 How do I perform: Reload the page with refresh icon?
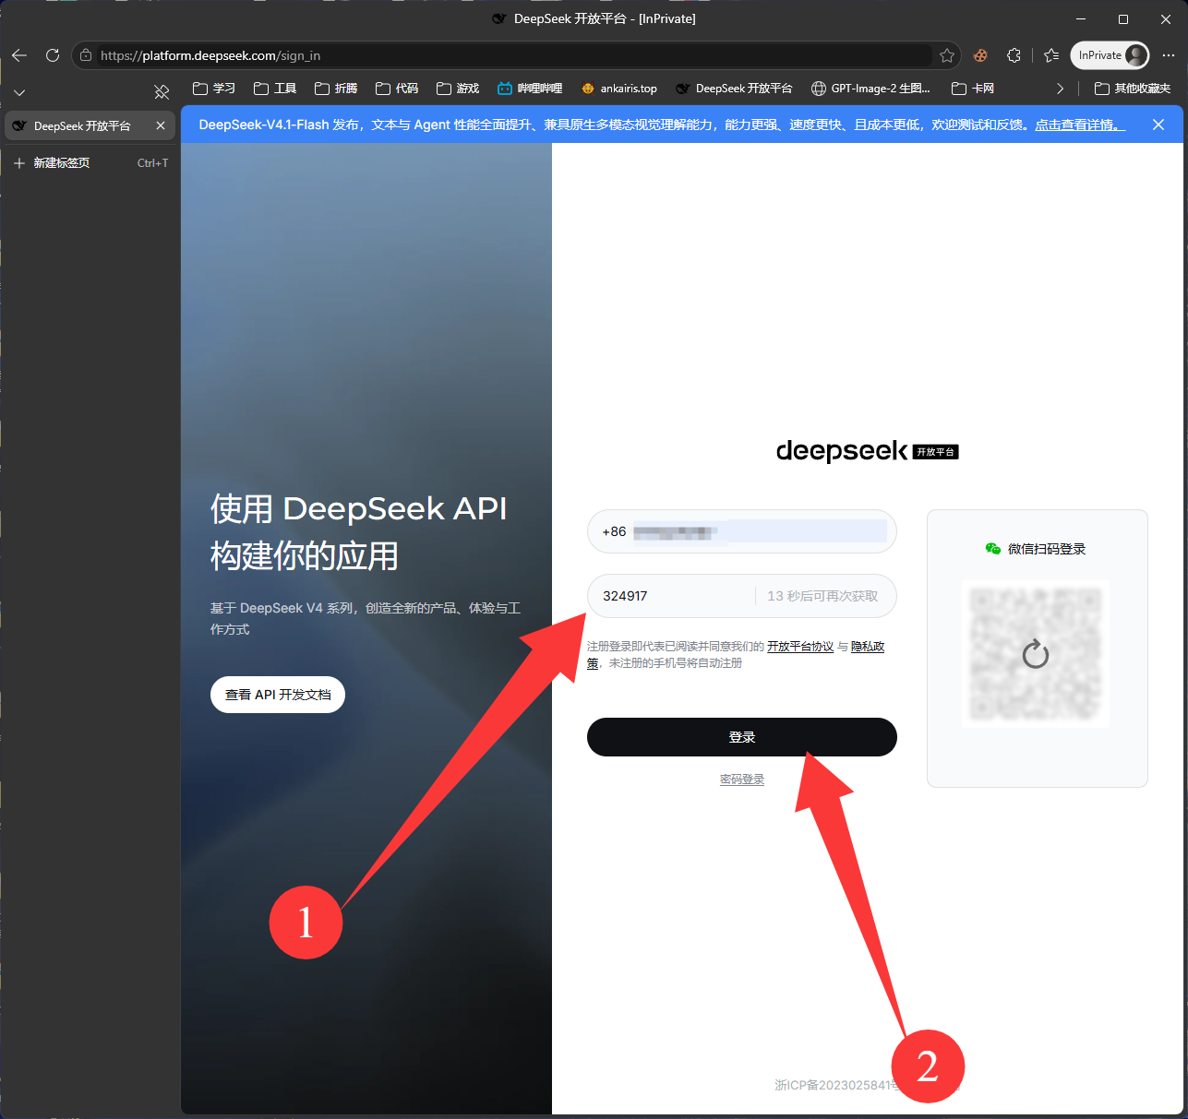[x=53, y=55]
